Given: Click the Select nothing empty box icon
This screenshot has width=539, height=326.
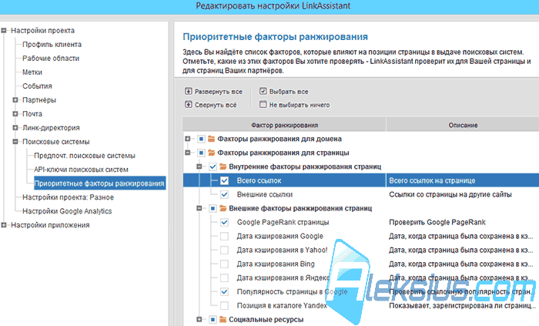Looking at the screenshot, I should tap(263, 104).
